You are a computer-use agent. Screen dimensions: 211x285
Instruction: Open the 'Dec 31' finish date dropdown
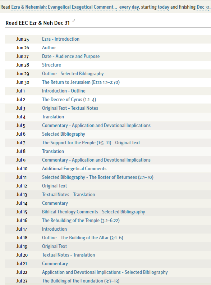pos(203,7)
